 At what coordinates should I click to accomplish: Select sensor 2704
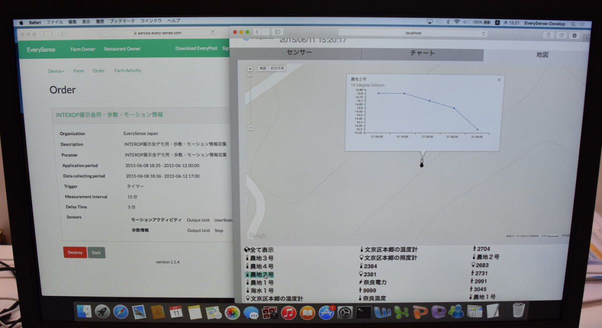482,249
